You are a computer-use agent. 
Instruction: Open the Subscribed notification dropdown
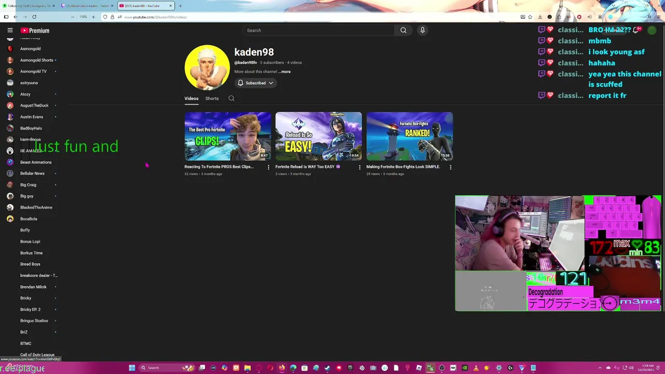click(x=255, y=83)
